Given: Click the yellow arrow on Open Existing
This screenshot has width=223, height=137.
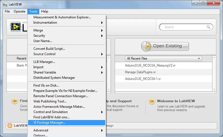Looking at the screenshot, I should click(146, 46).
